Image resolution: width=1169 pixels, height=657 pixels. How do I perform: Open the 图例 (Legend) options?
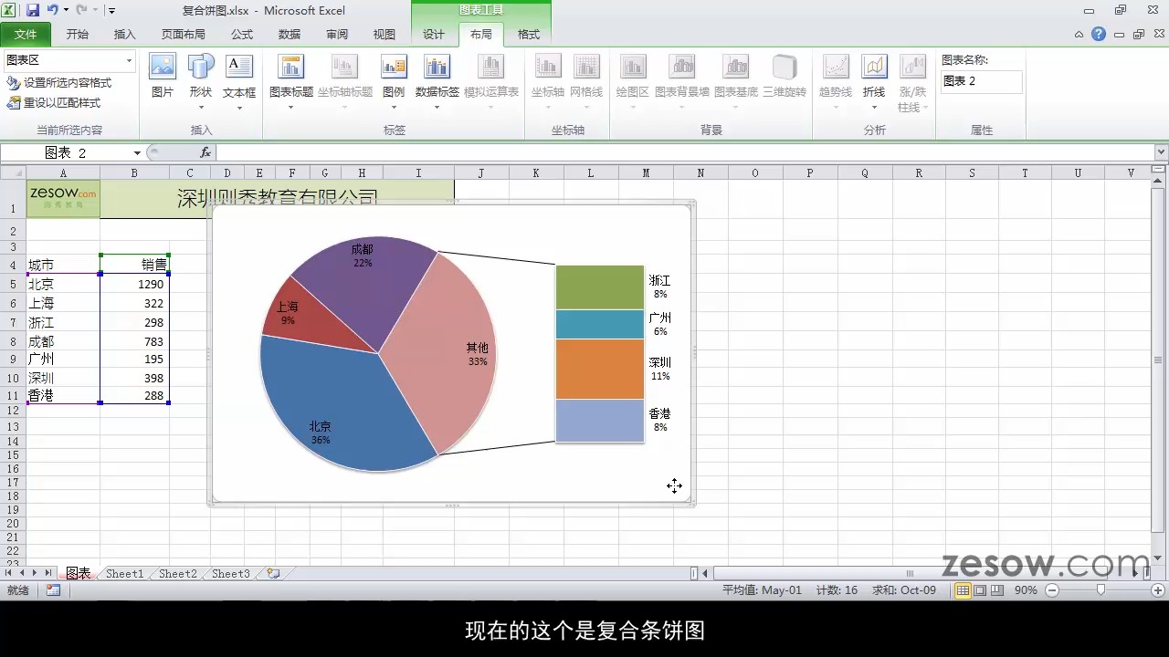click(394, 82)
